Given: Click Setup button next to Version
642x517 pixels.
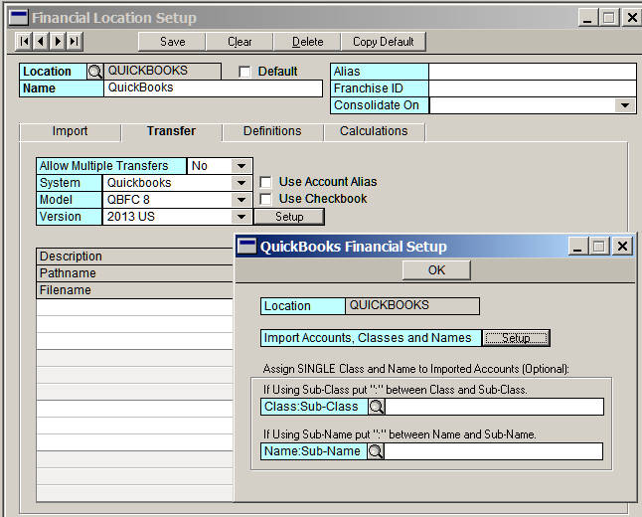Looking at the screenshot, I should [x=289, y=217].
